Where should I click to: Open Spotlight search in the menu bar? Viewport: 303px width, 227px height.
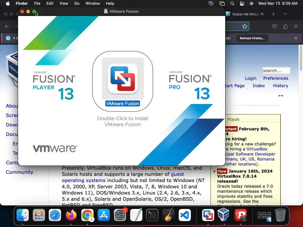[232, 4]
